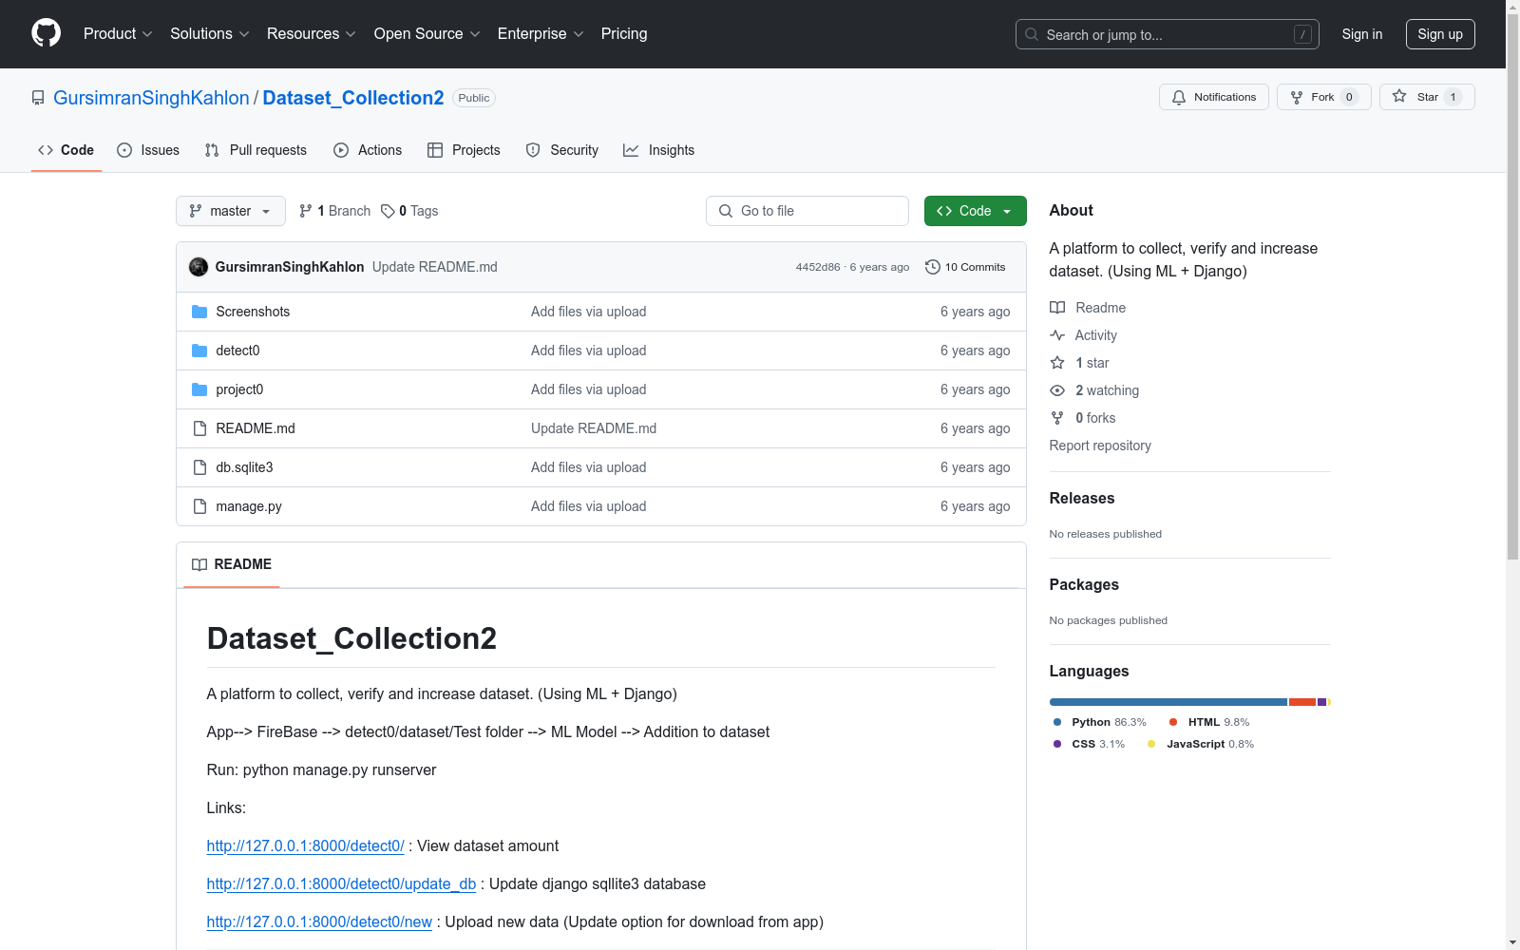1520x950 pixels.
Task: Switch to the Projects tab
Action: click(x=464, y=150)
